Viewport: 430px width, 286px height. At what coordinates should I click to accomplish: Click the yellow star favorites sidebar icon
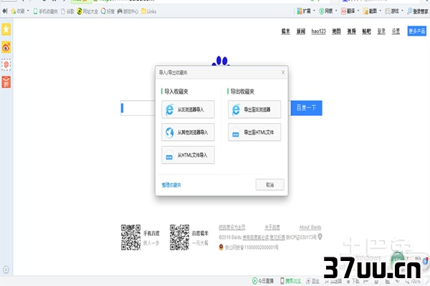pos(6,29)
